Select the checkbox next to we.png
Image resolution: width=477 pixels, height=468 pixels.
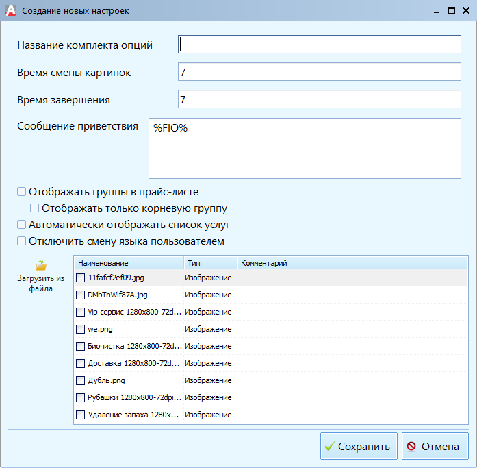(x=81, y=329)
